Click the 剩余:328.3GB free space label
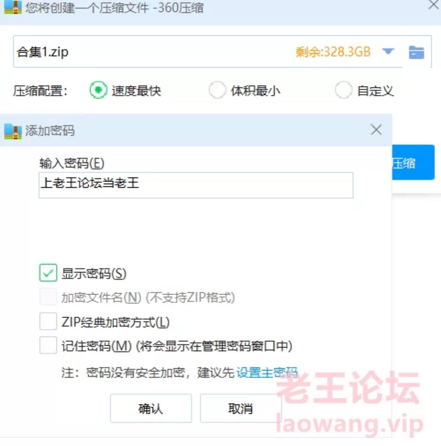 [x=333, y=52]
